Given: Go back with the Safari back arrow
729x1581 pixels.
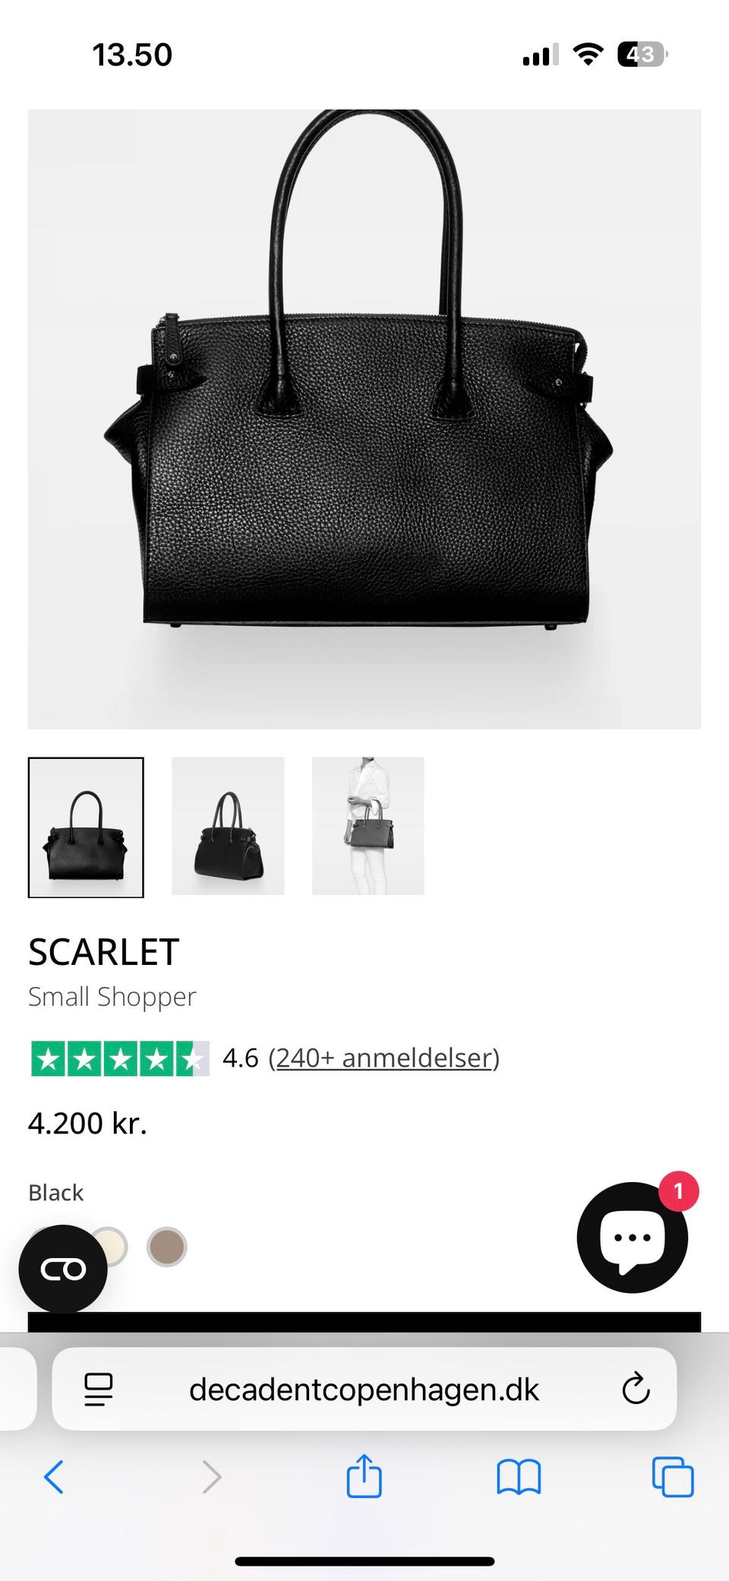Looking at the screenshot, I should [x=54, y=1477].
